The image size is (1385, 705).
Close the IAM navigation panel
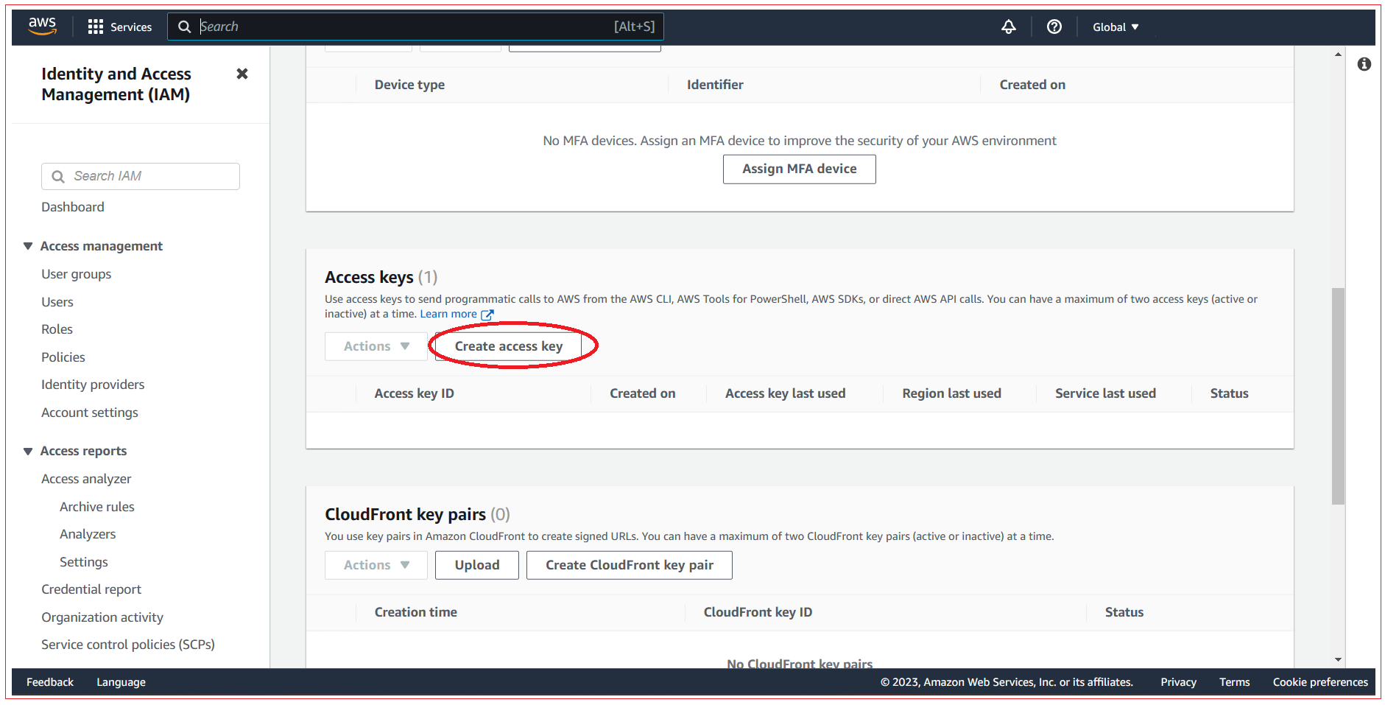(242, 74)
